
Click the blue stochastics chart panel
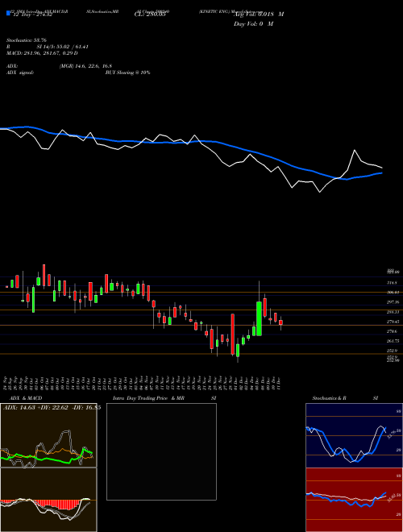354,435
